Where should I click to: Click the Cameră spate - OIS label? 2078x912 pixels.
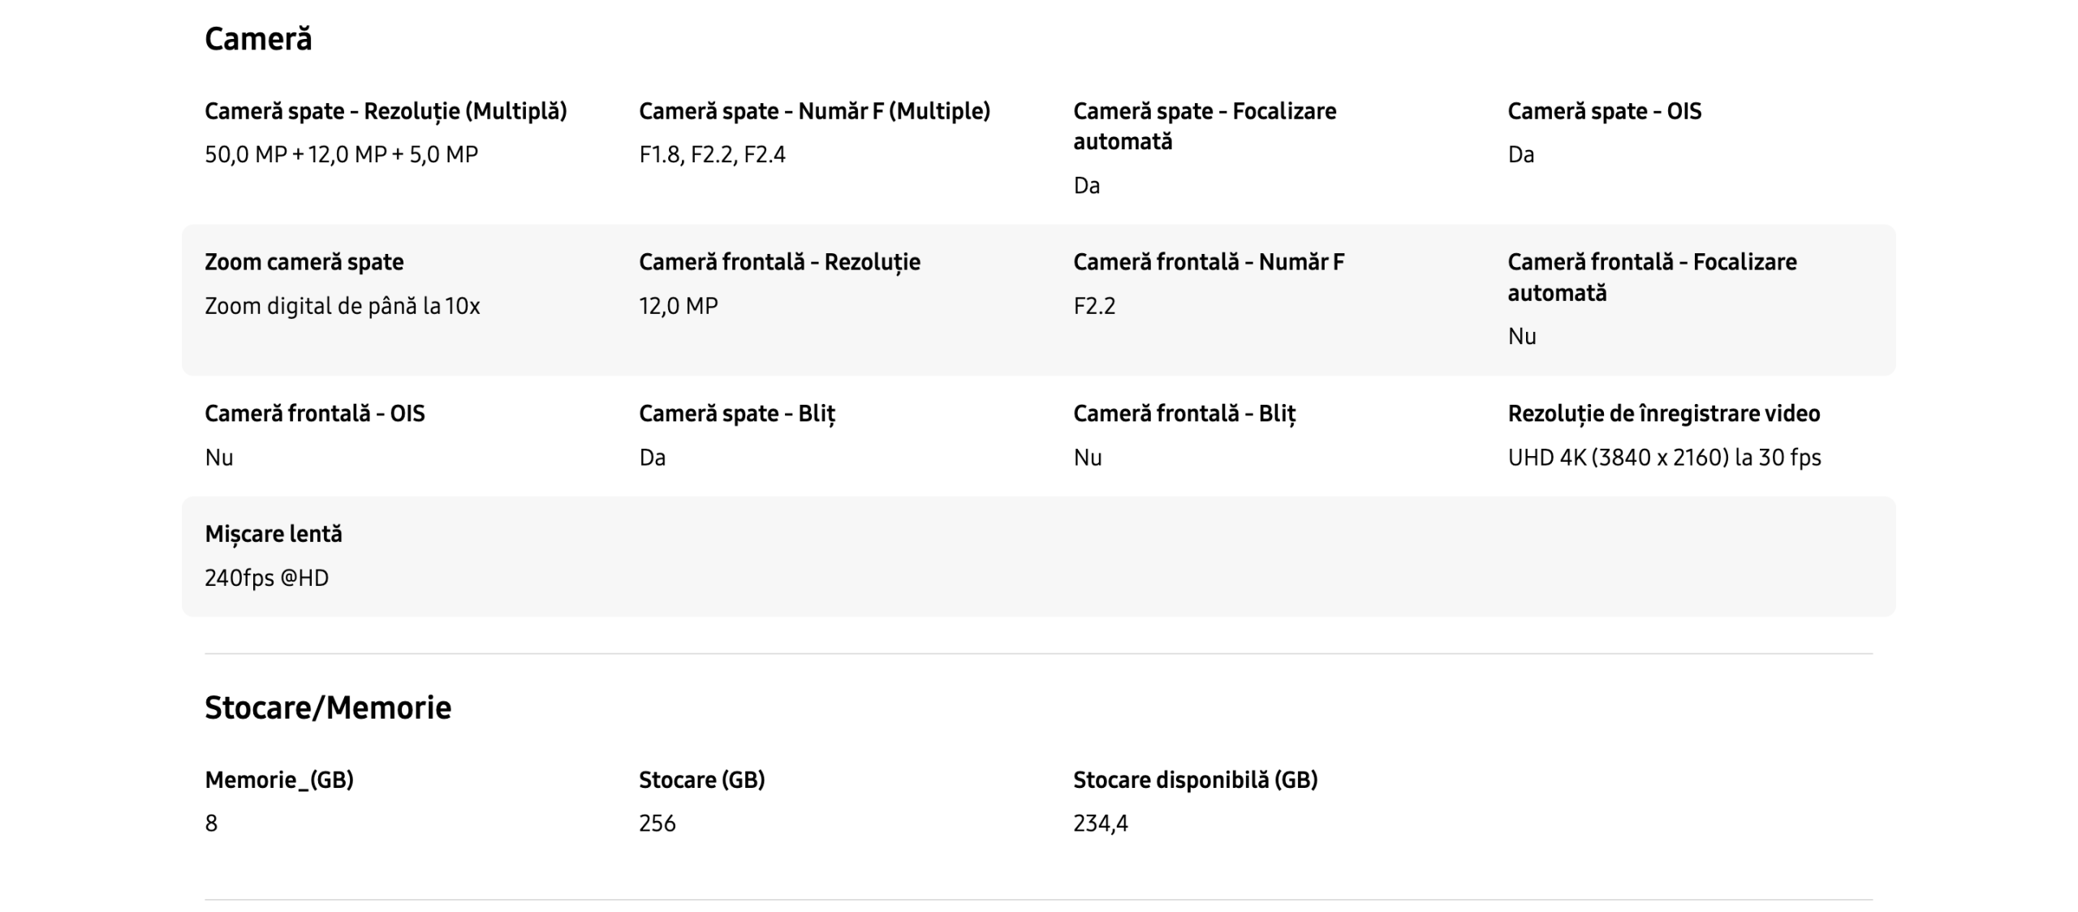(1604, 111)
